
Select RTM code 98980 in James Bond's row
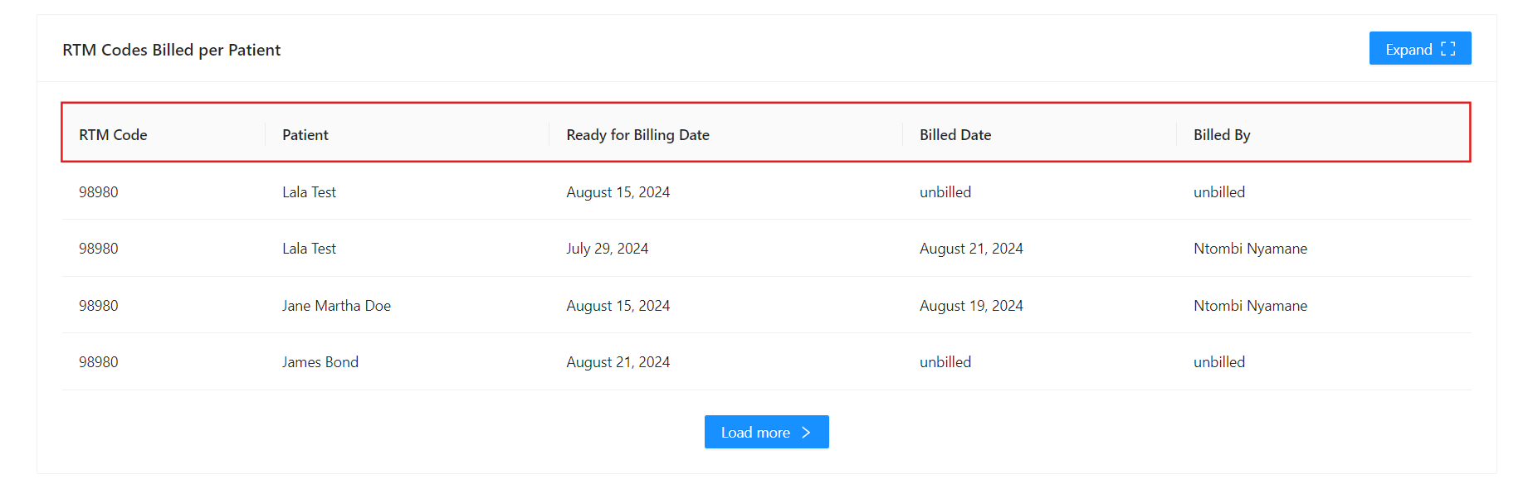pos(99,362)
